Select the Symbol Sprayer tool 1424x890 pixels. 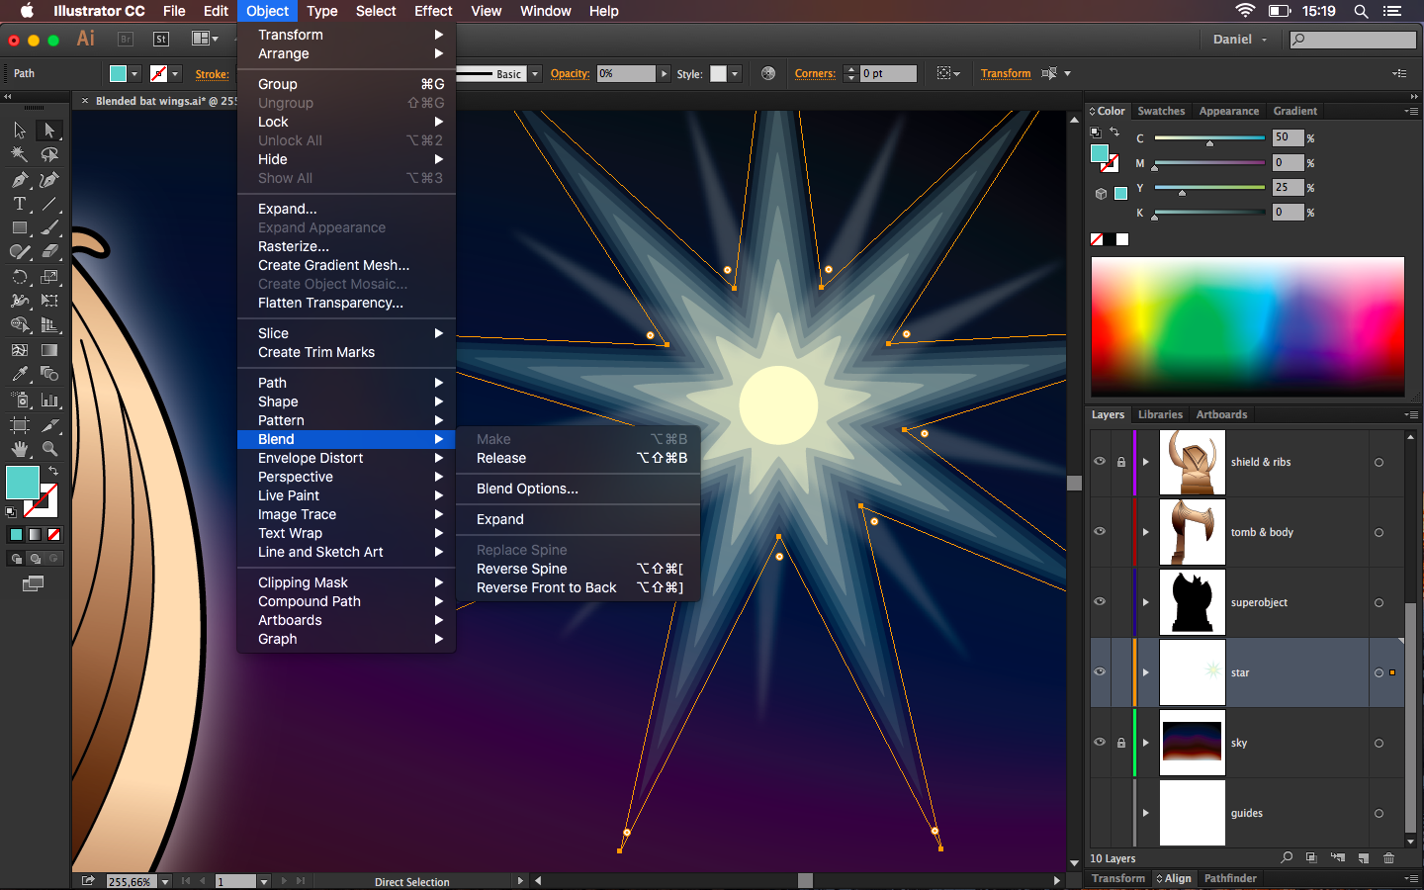click(x=20, y=400)
